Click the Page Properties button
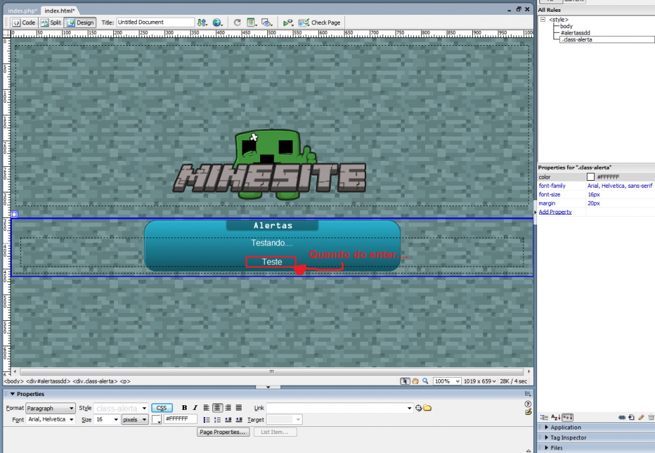The width and height of the screenshot is (655, 453). coord(223,432)
